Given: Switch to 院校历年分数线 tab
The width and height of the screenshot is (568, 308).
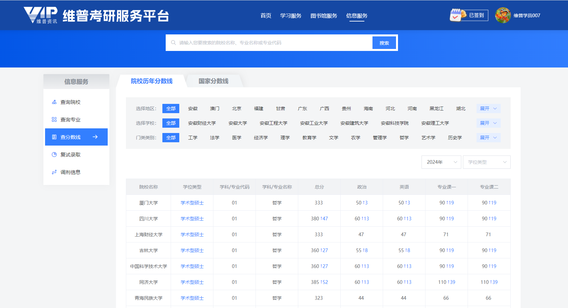Looking at the screenshot, I should pos(151,81).
